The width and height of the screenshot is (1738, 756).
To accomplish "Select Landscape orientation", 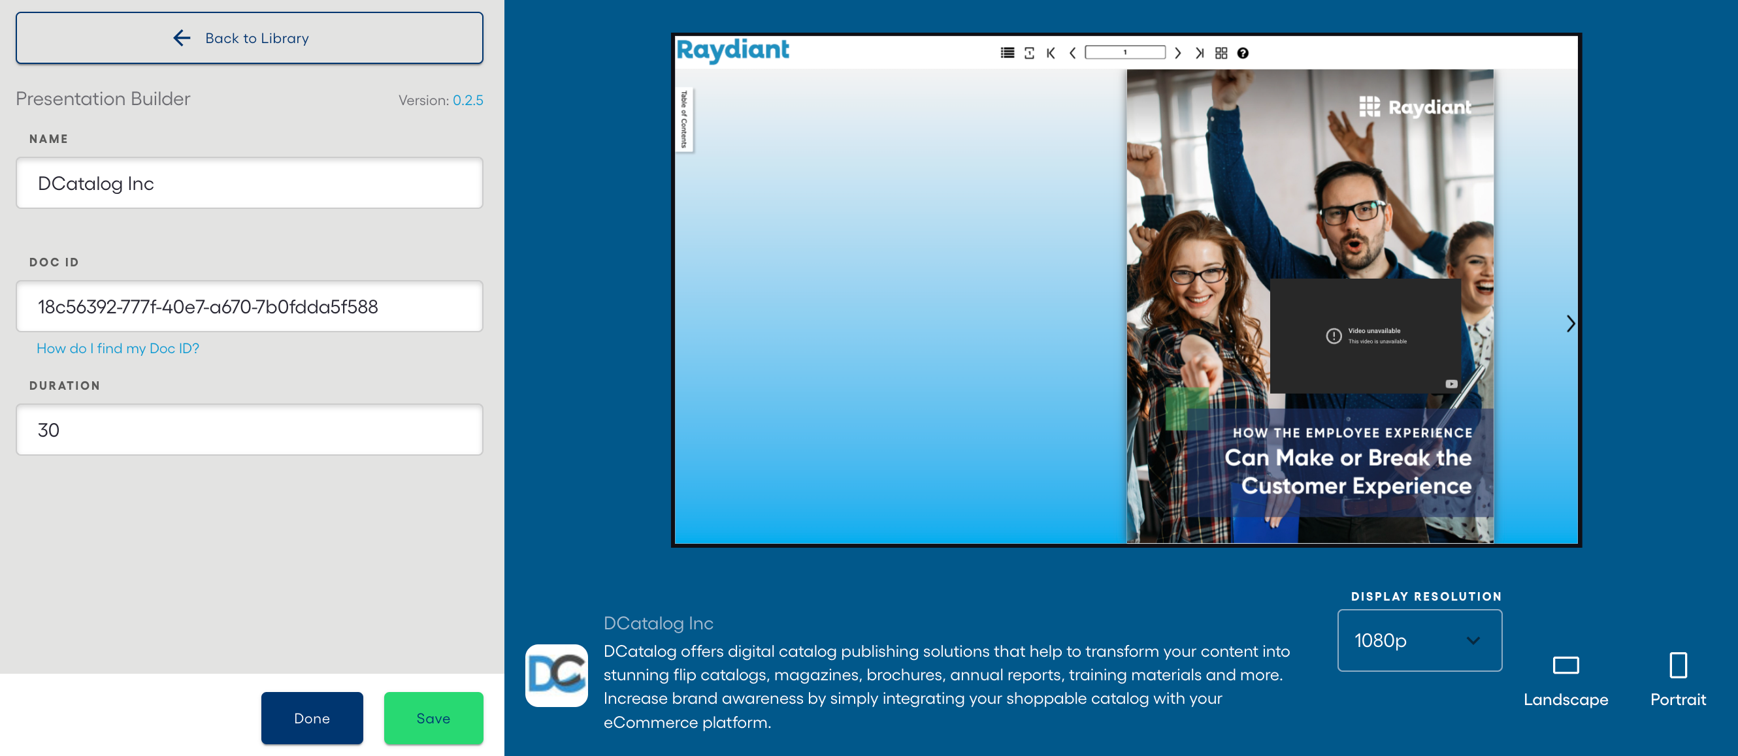I will pos(1565,680).
